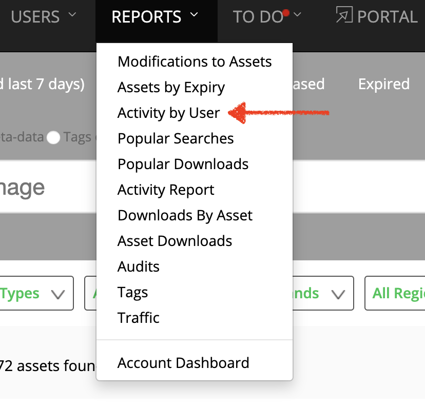Expand the TO DO menu

267,17
